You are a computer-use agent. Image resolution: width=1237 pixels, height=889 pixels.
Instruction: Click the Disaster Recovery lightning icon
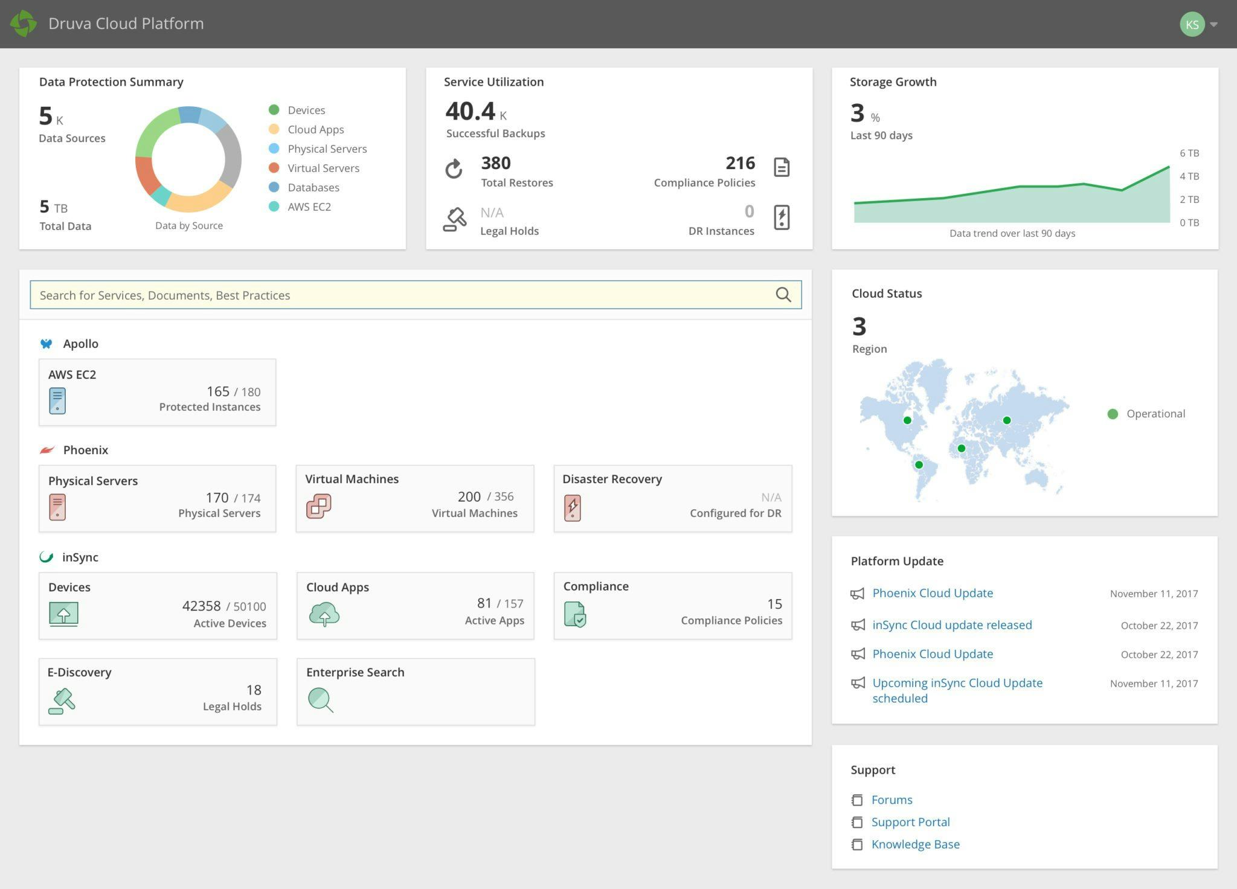point(572,506)
